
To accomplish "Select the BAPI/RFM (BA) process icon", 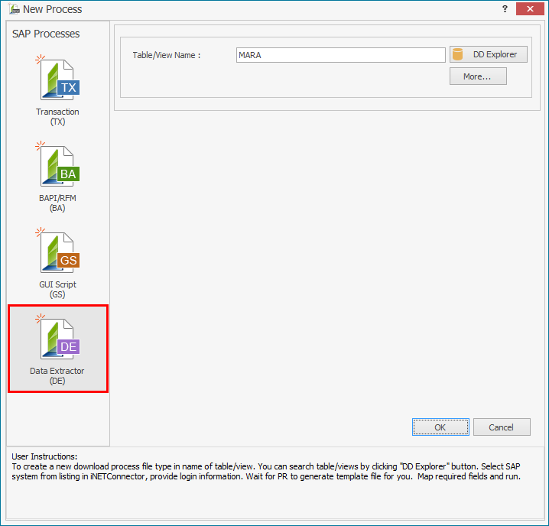I will click(59, 167).
